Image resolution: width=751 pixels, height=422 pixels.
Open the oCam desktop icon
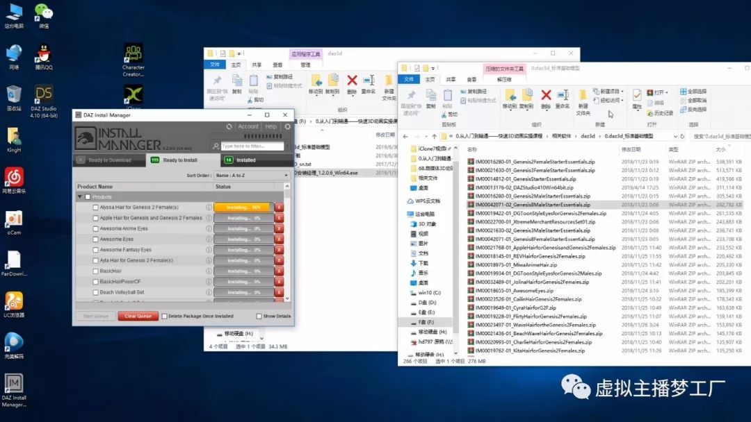(x=14, y=223)
